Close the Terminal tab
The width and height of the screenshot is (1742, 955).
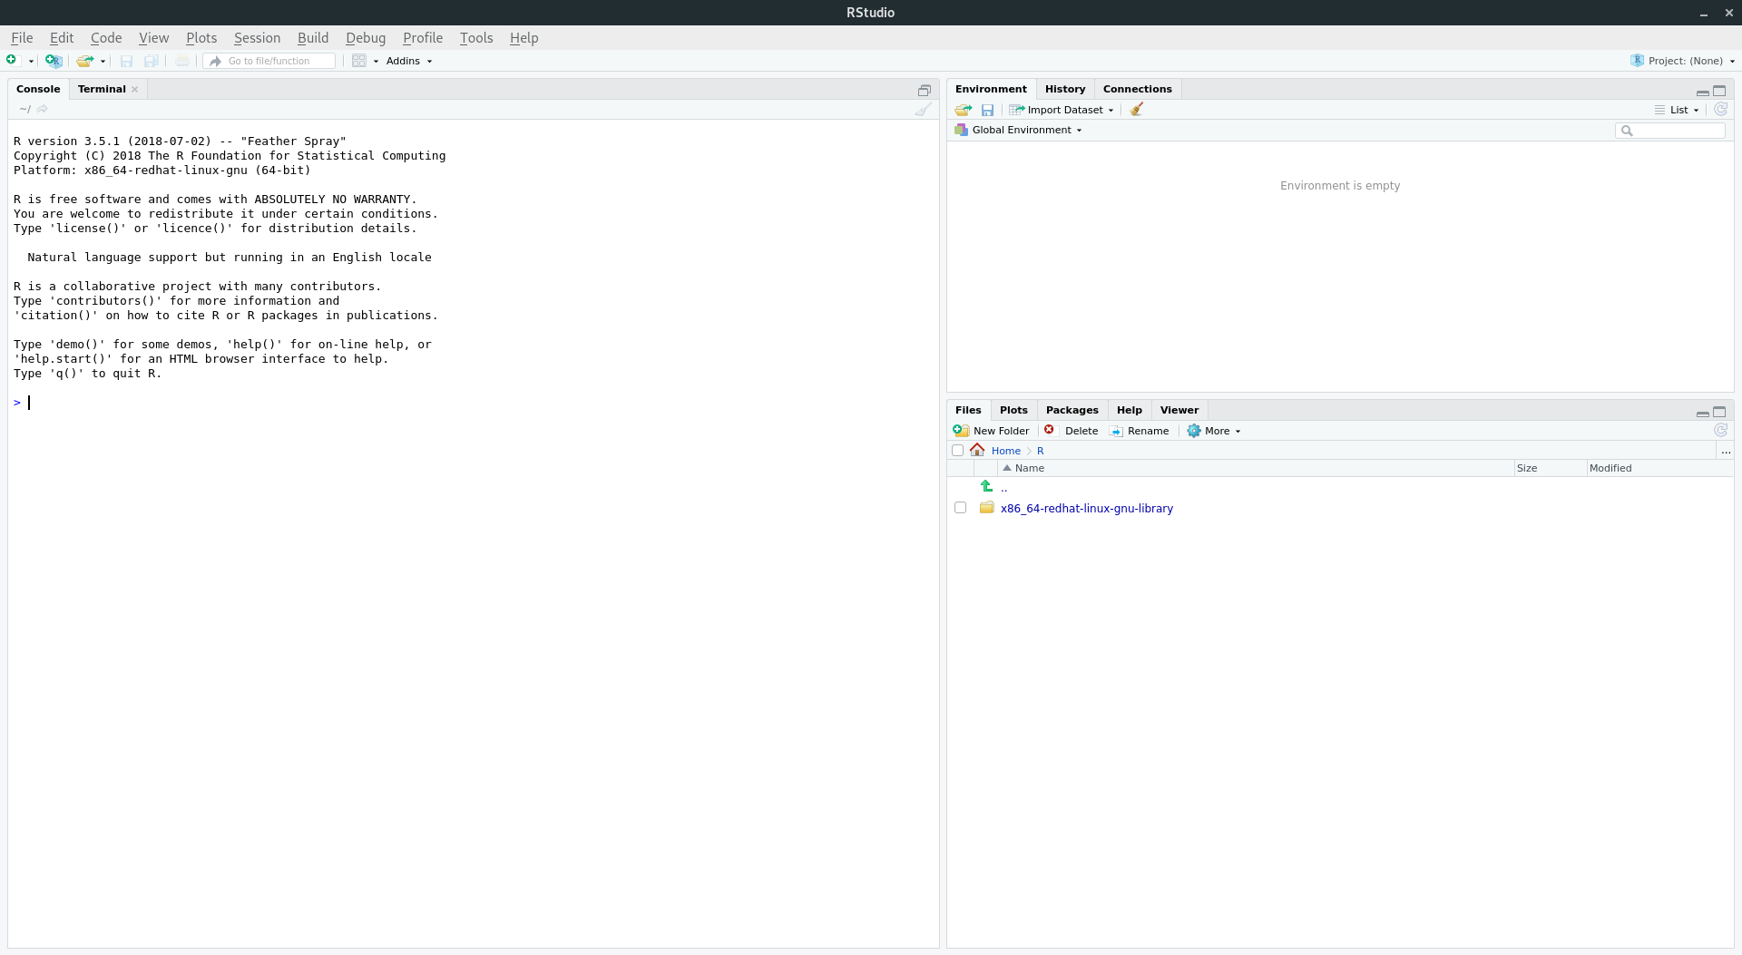tap(135, 89)
